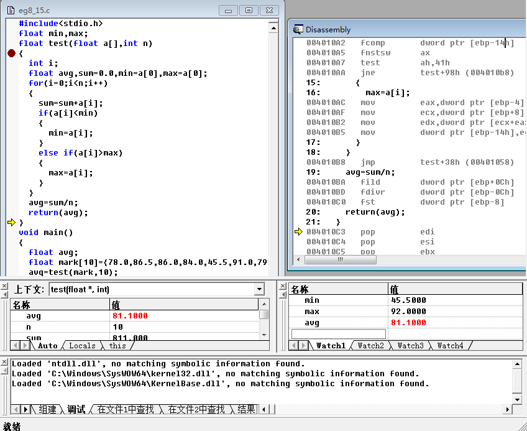Click the fcomp instruction at 004010A2
Image resolution: width=527 pixels, height=431 pixels.
pos(410,43)
